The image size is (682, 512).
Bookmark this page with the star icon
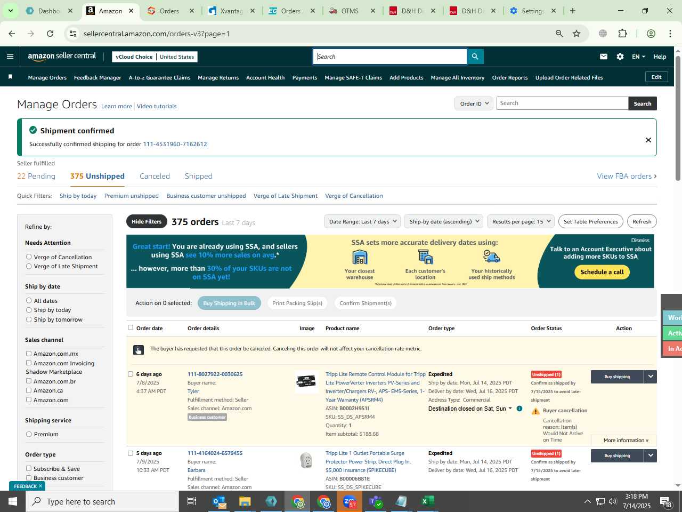coord(577,34)
